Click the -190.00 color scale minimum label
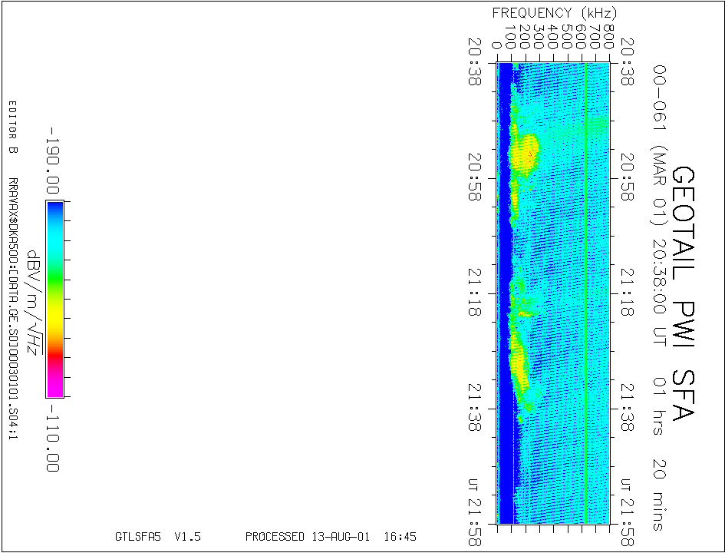 [x=53, y=158]
